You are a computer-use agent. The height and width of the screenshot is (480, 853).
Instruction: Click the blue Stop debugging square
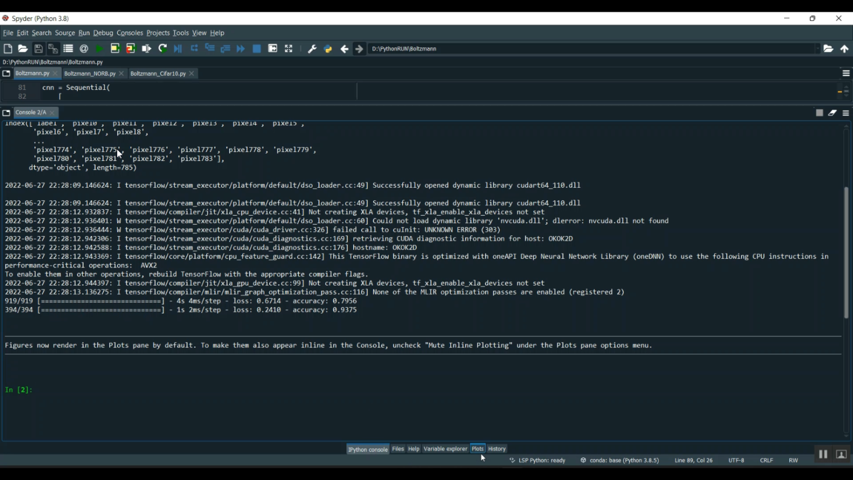click(x=257, y=49)
